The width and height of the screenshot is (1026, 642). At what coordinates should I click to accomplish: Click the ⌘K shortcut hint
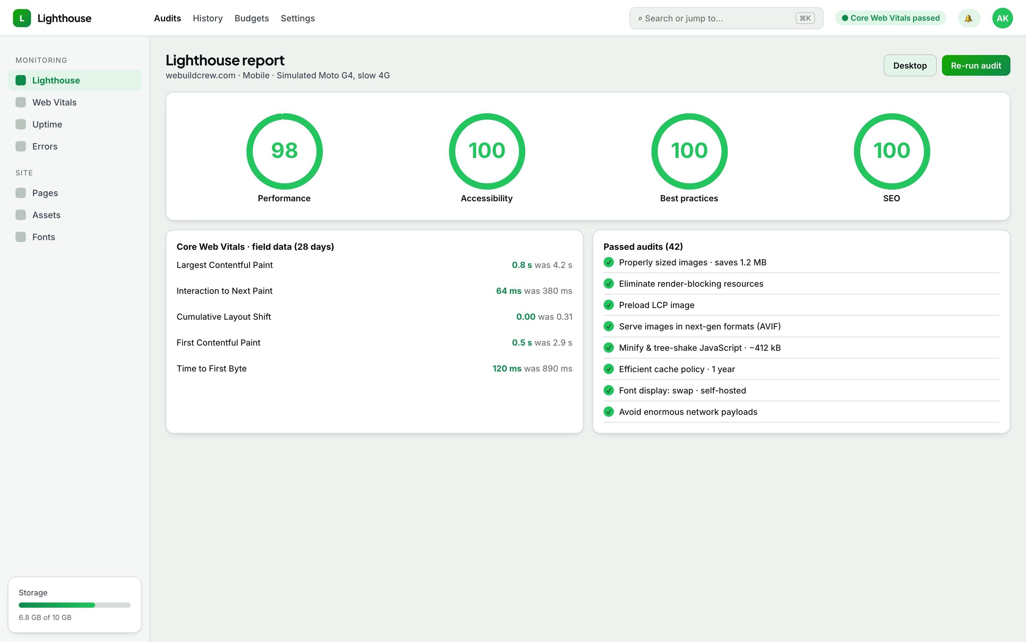pyautogui.click(x=805, y=18)
